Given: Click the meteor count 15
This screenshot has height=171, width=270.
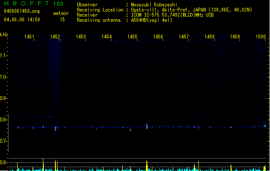Looking at the screenshot, I should [x=62, y=20].
